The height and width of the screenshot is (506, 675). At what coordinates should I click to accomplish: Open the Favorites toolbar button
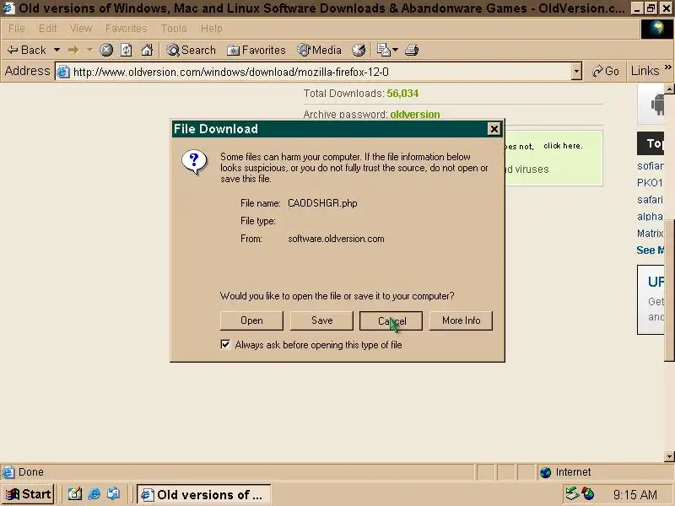pos(256,50)
